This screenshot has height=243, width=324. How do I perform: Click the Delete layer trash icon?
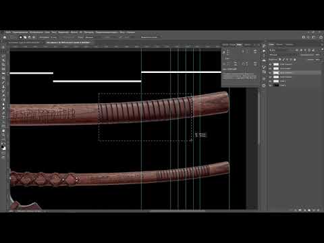318,210
